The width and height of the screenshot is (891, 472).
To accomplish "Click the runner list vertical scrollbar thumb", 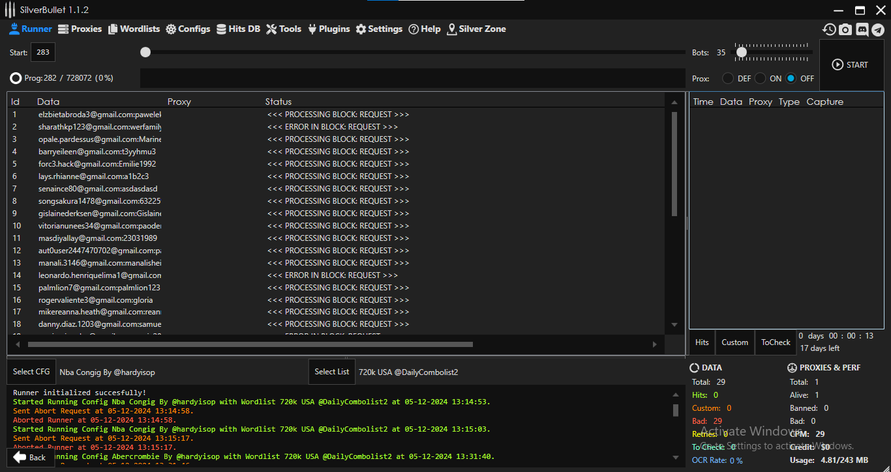I will pyautogui.click(x=674, y=164).
